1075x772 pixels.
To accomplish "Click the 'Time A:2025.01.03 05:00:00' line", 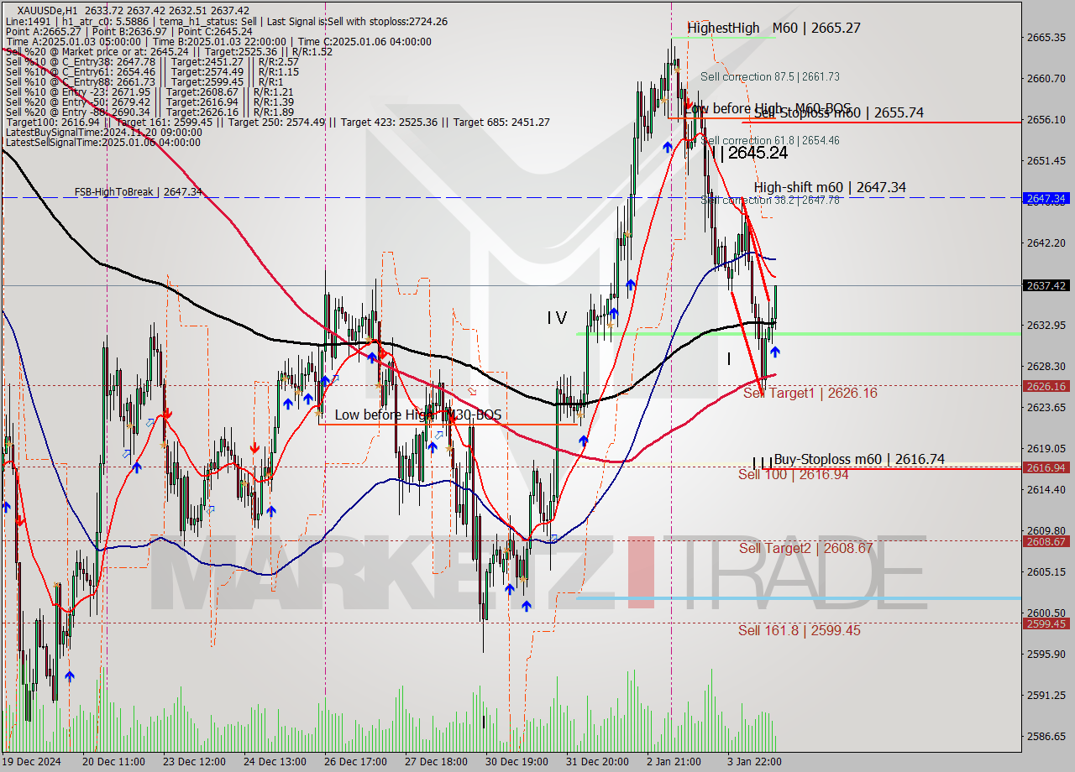I will (218, 41).
